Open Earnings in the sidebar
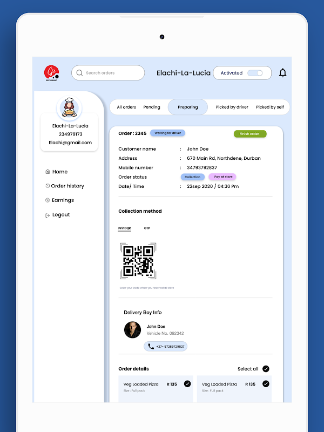324x432 pixels. click(x=63, y=200)
